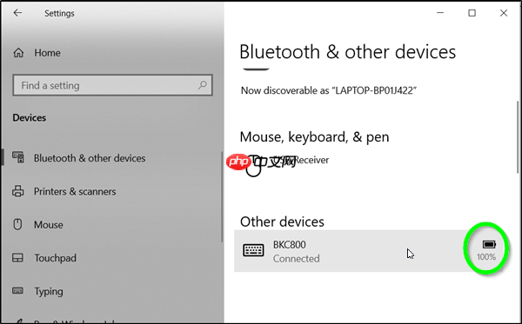Image resolution: width=522 pixels, height=324 pixels.
Task: Click the Find a setting field
Action: (x=112, y=85)
